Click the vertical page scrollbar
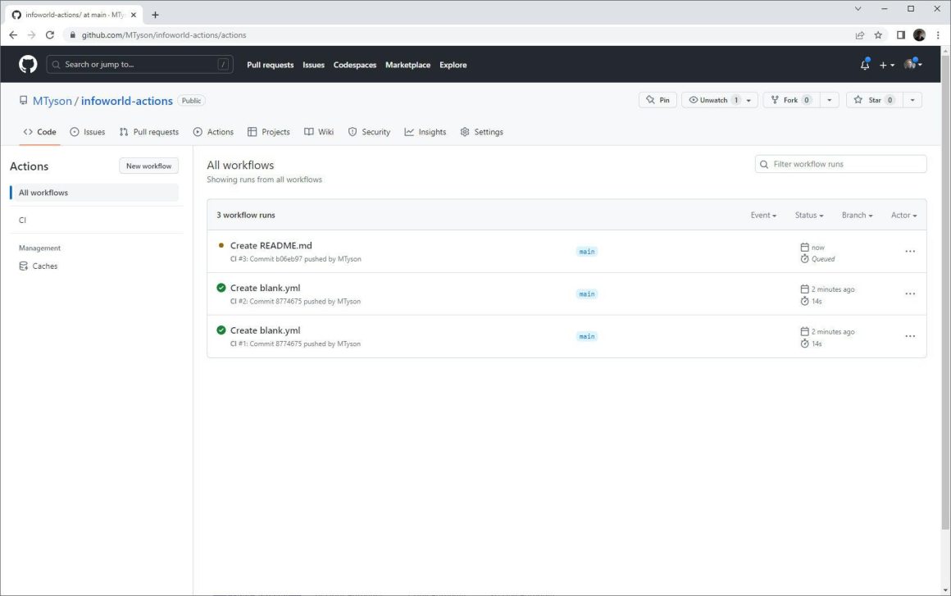Image resolution: width=951 pixels, height=596 pixels. (x=945, y=292)
